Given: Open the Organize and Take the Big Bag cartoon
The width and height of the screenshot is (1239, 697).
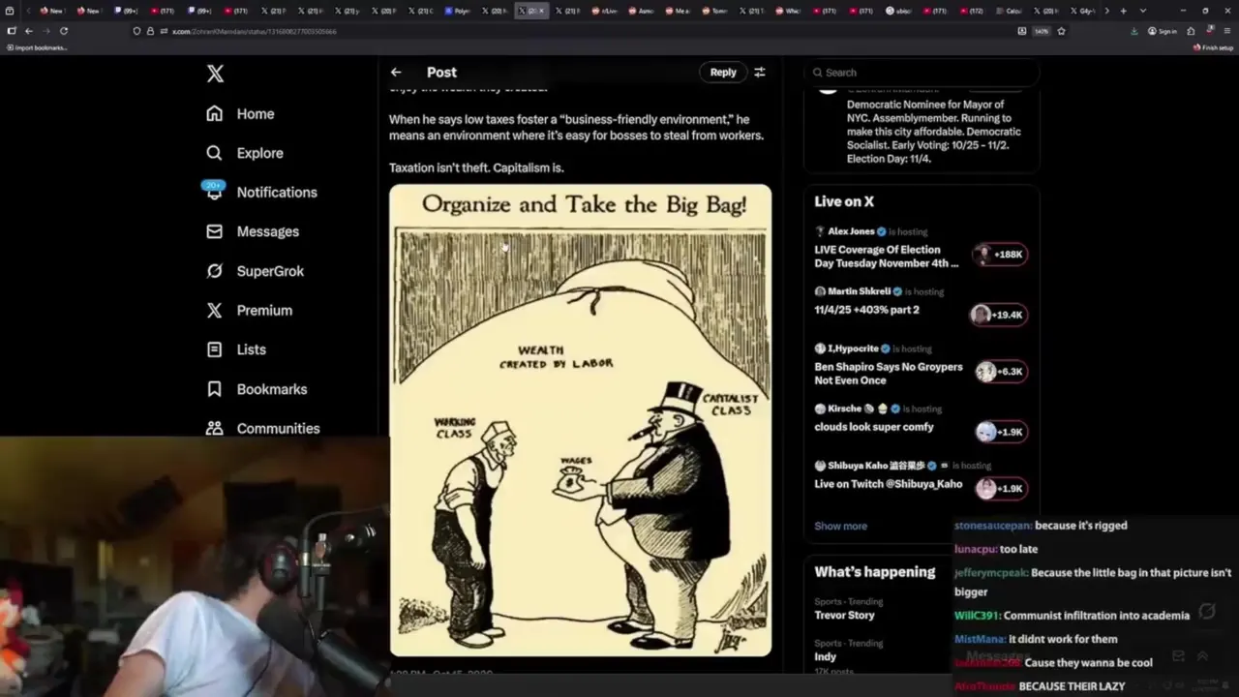Looking at the screenshot, I should coord(581,421).
